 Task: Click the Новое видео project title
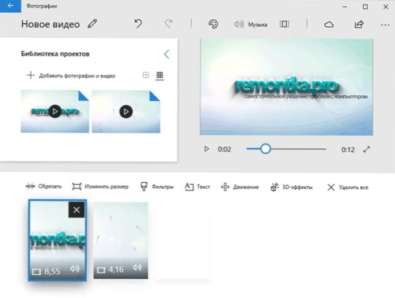click(x=51, y=24)
